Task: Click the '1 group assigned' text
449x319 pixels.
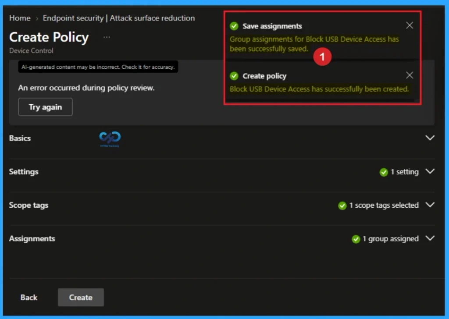Action: pos(391,239)
